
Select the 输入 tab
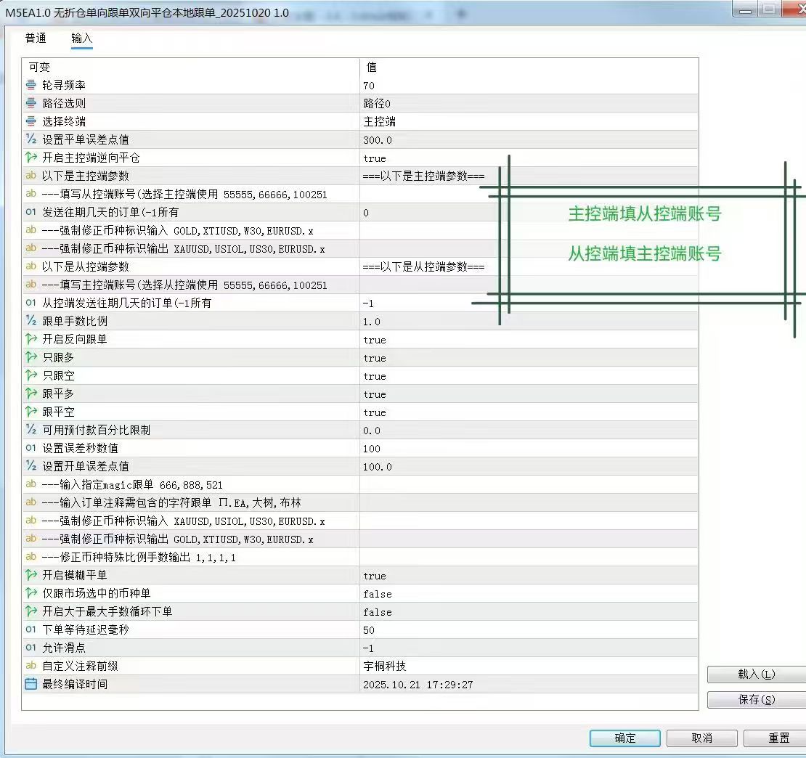point(81,40)
